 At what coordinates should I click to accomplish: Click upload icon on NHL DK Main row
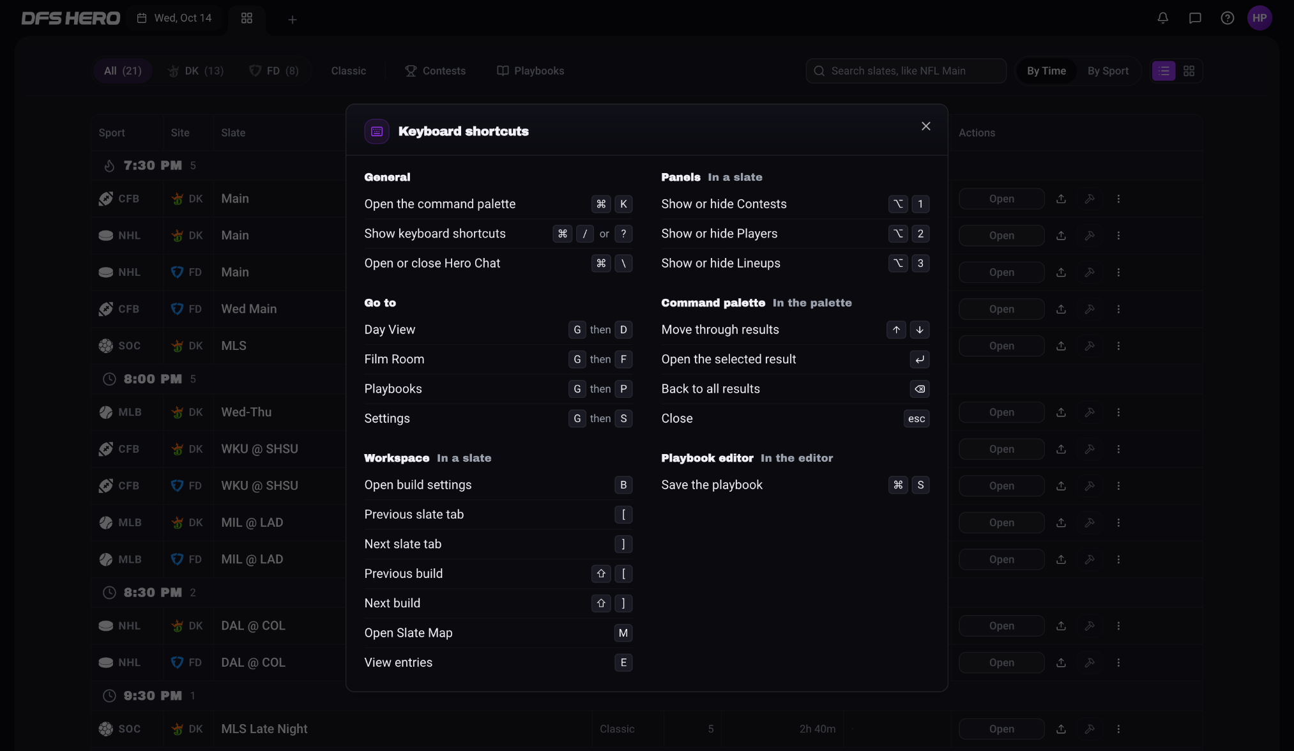click(x=1061, y=236)
